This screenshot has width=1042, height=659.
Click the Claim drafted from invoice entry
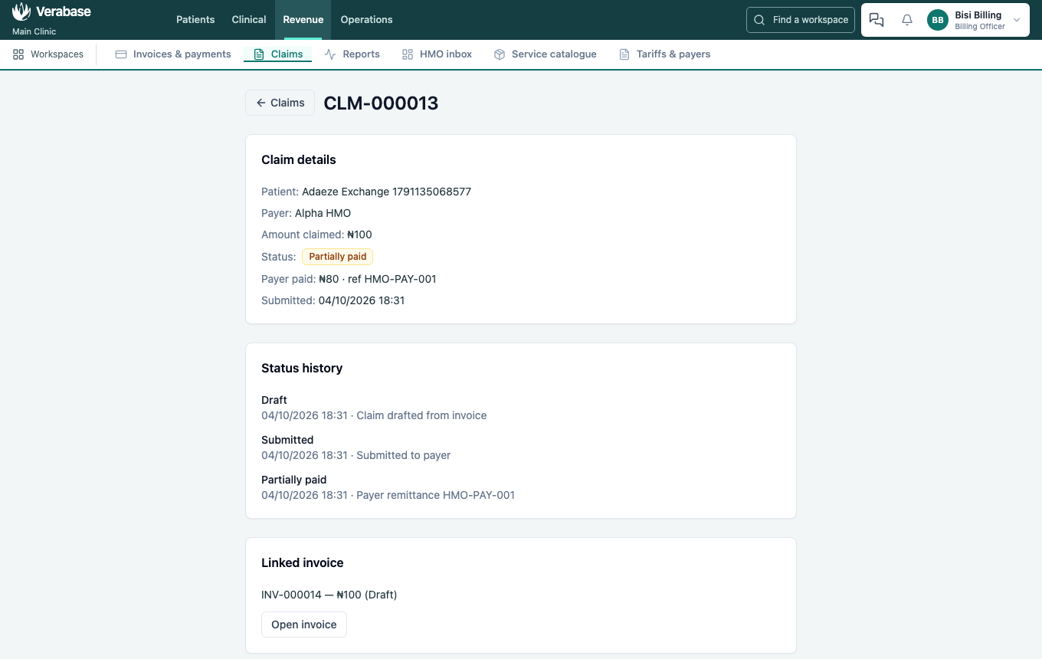pyautogui.click(x=421, y=415)
